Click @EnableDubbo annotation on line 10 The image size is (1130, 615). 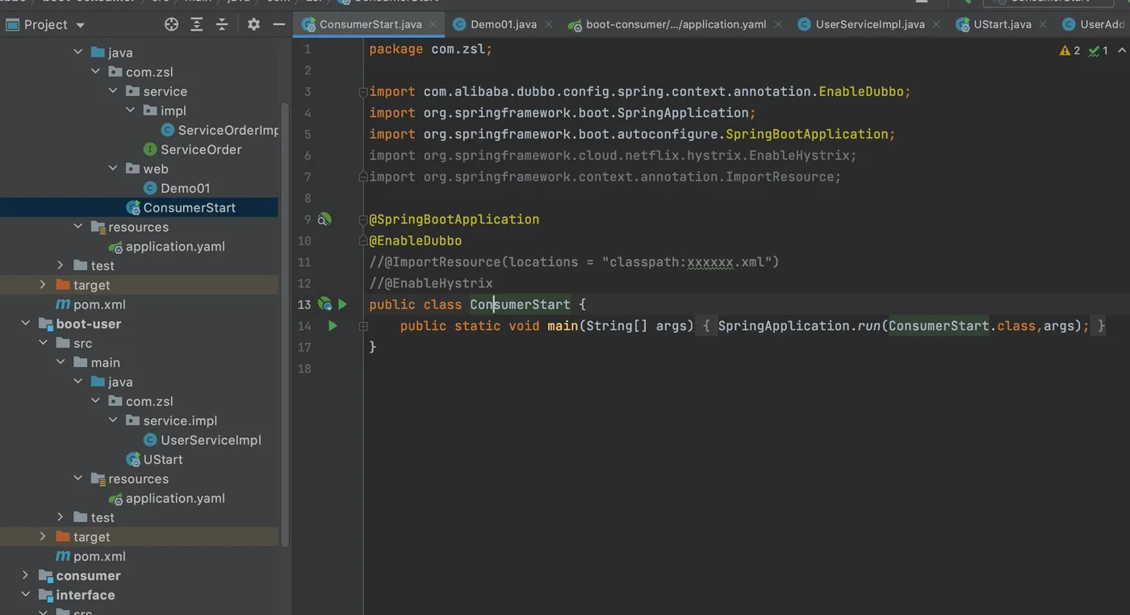[416, 241]
